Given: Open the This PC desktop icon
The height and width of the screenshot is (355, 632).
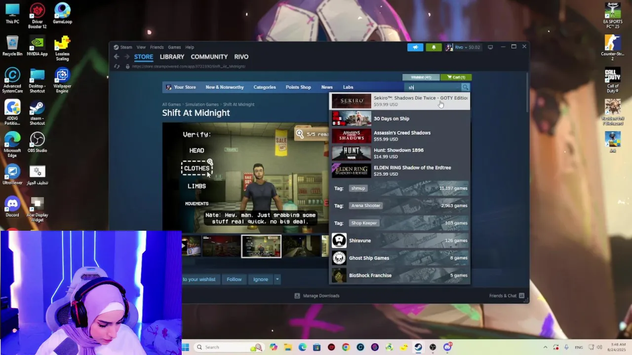Looking at the screenshot, I should pos(12,13).
